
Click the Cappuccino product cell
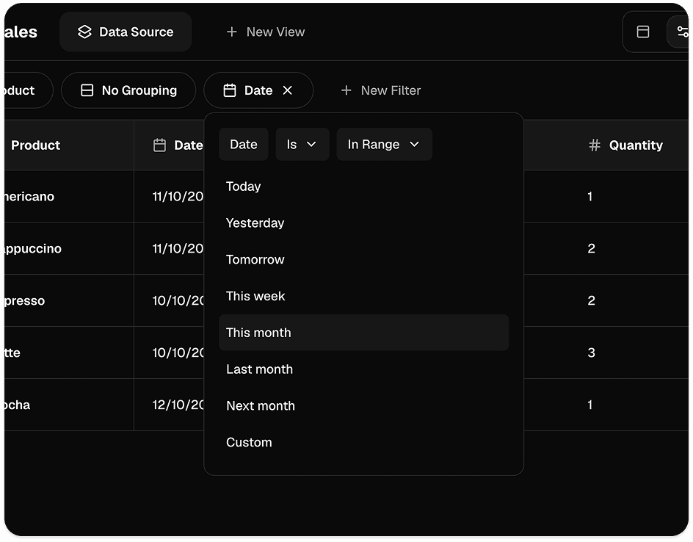coord(69,248)
